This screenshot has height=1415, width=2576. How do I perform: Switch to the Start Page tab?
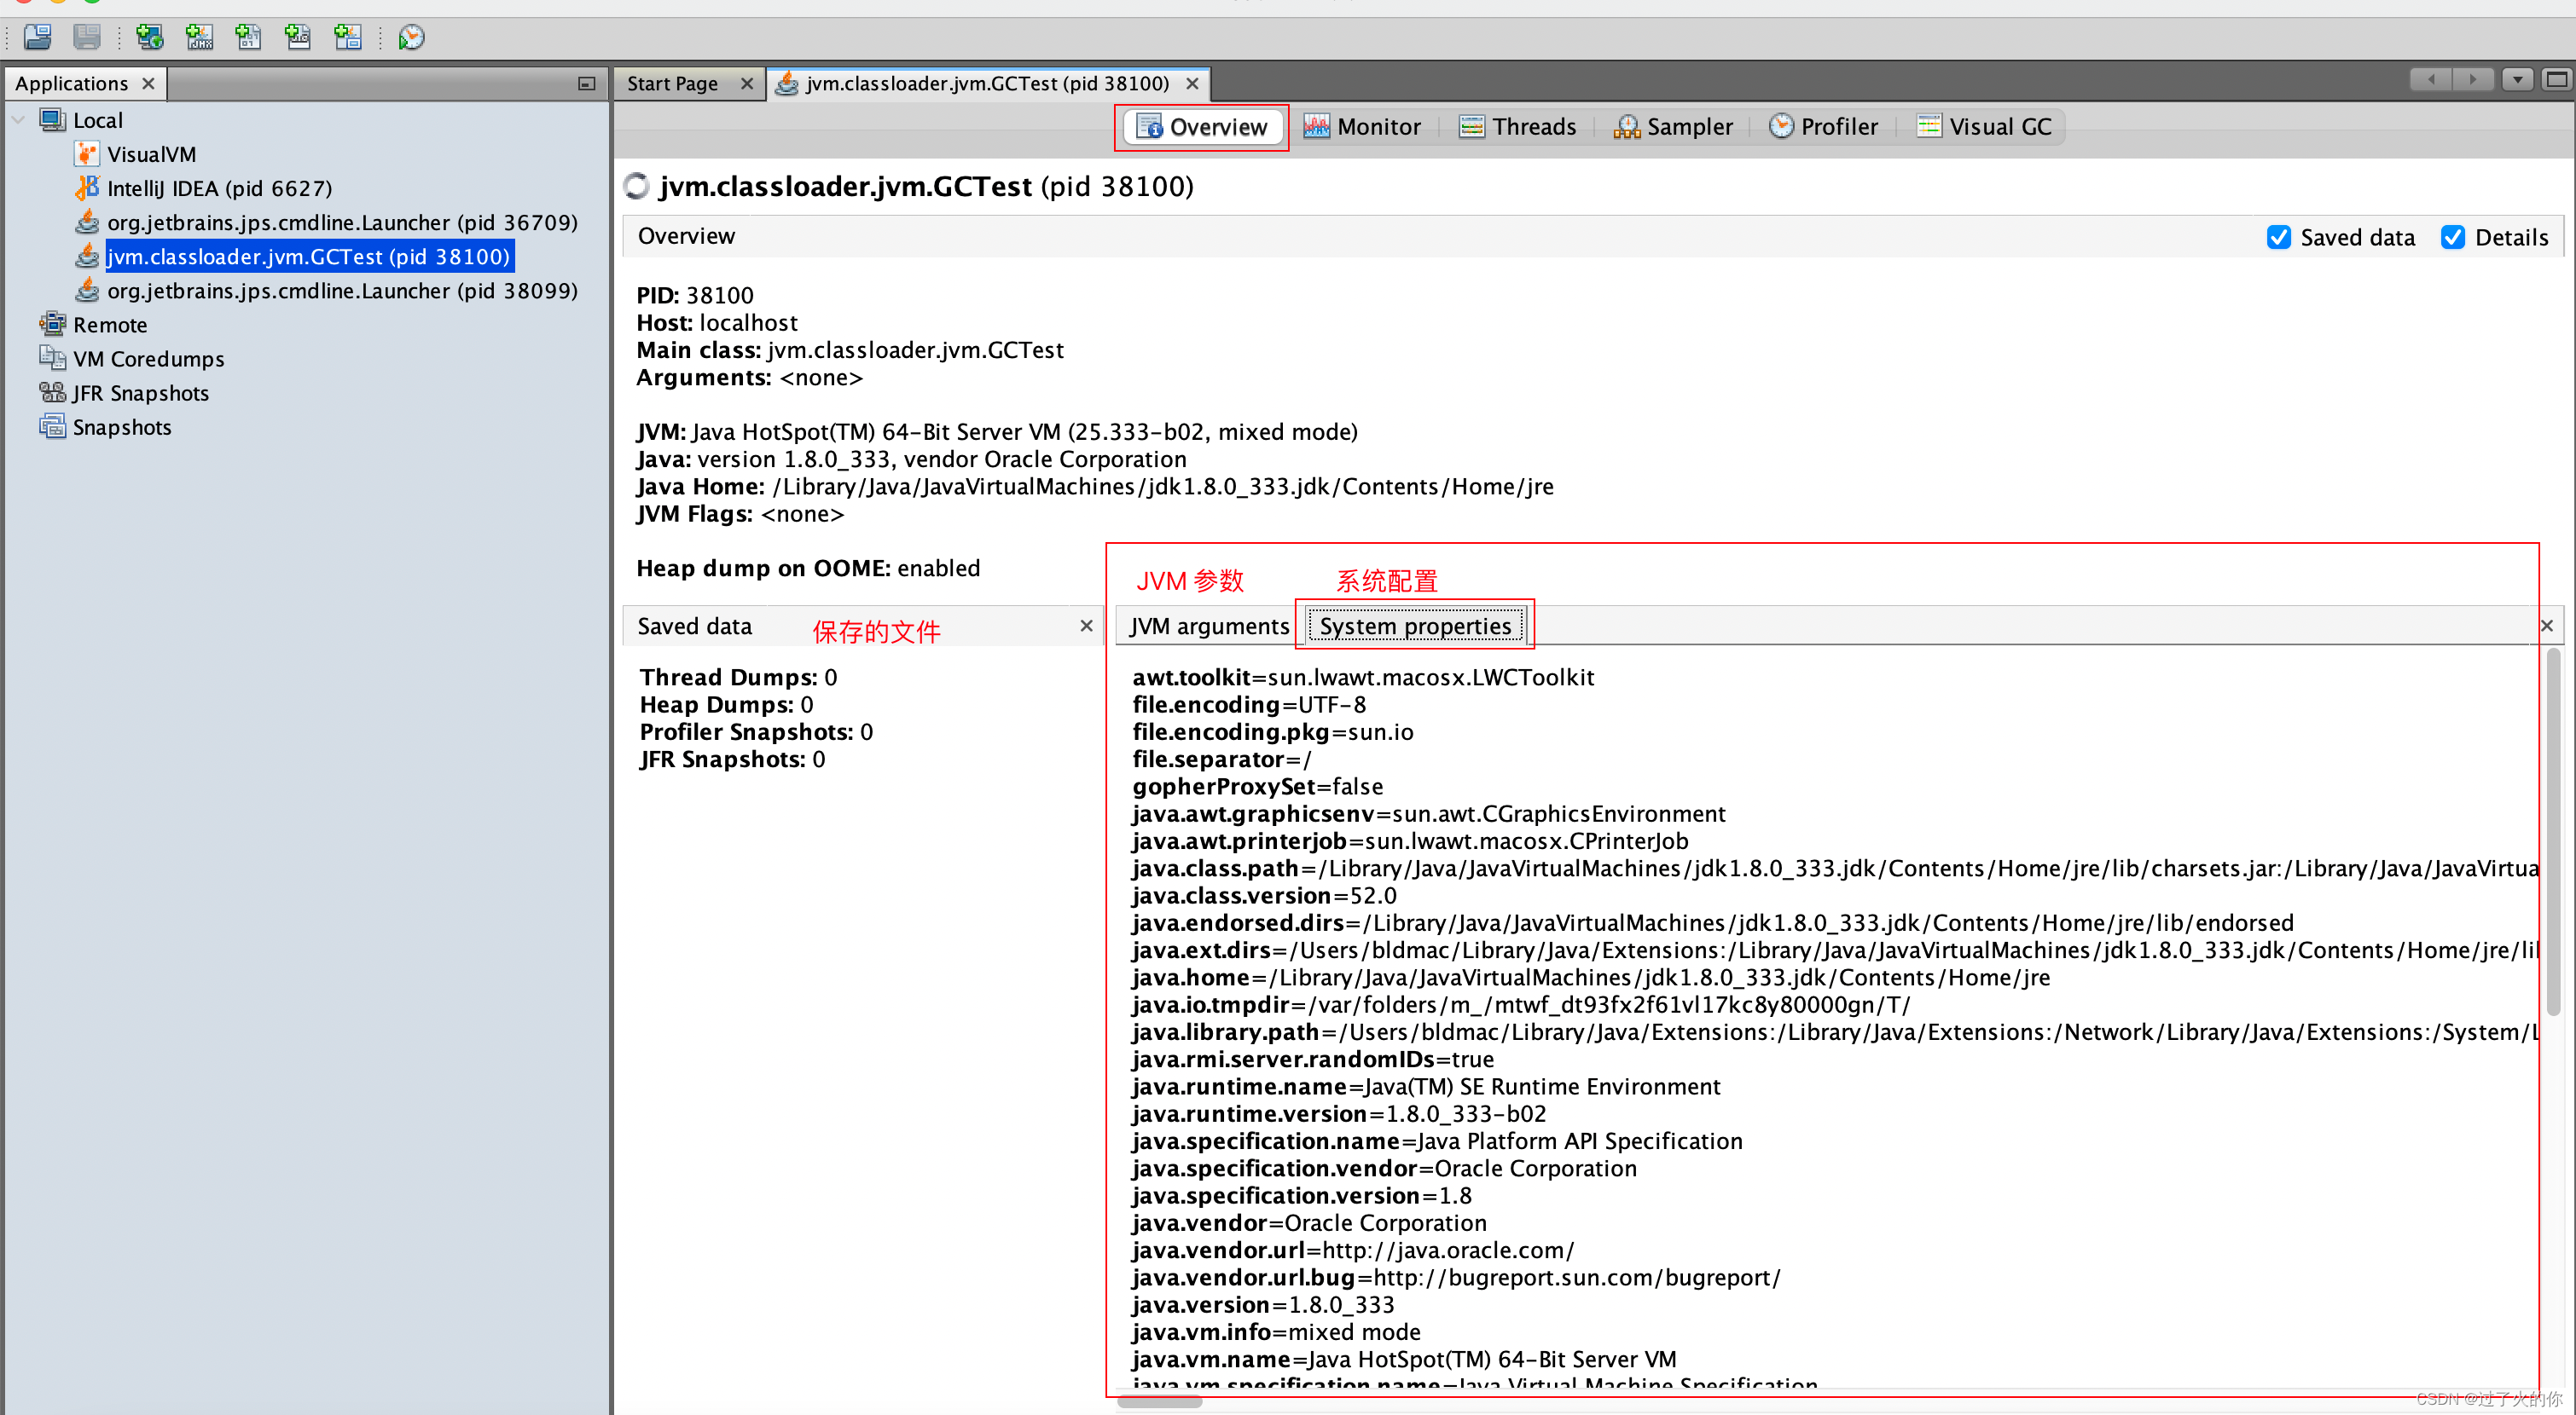tap(672, 84)
